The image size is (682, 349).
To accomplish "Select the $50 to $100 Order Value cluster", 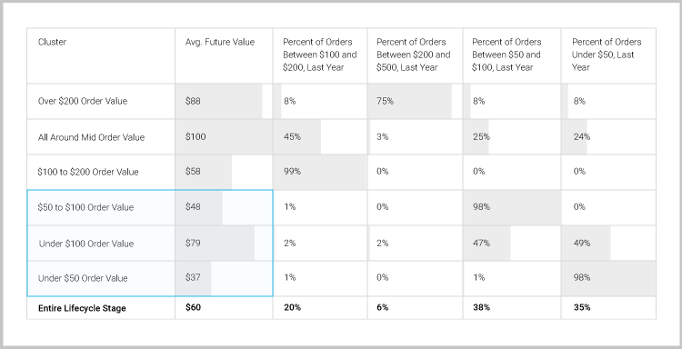I will [85, 207].
